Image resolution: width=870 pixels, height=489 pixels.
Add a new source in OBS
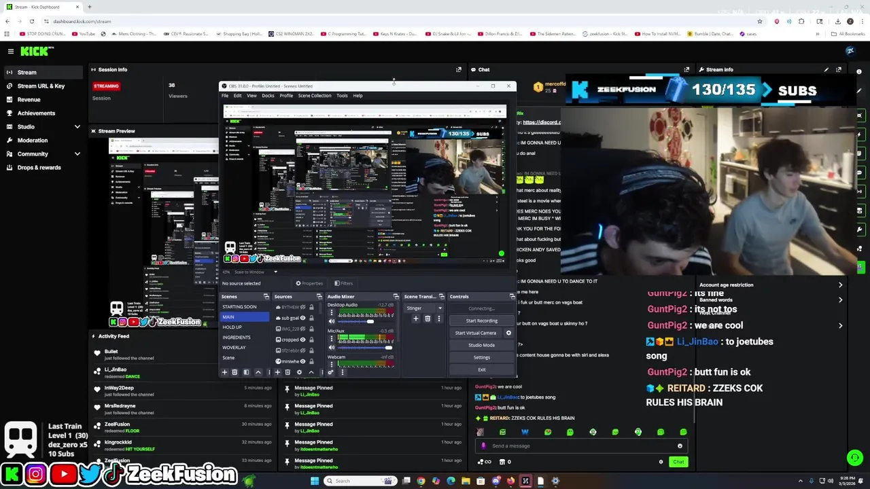(x=277, y=372)
